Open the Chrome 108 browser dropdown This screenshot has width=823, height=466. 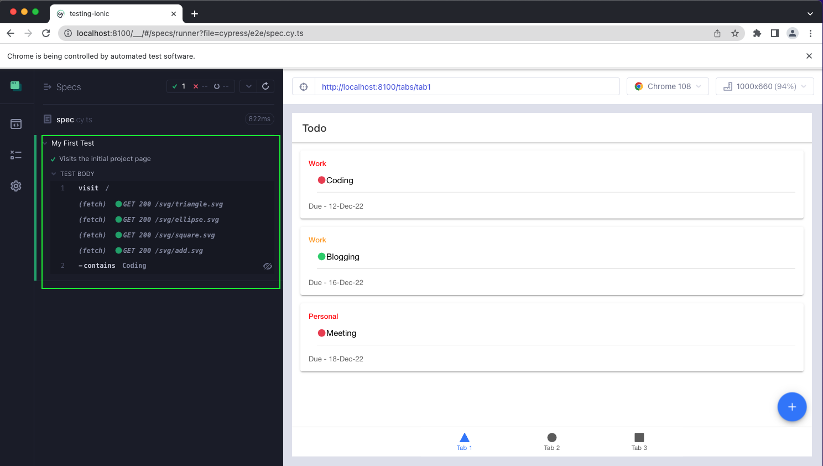pos(668,86)
